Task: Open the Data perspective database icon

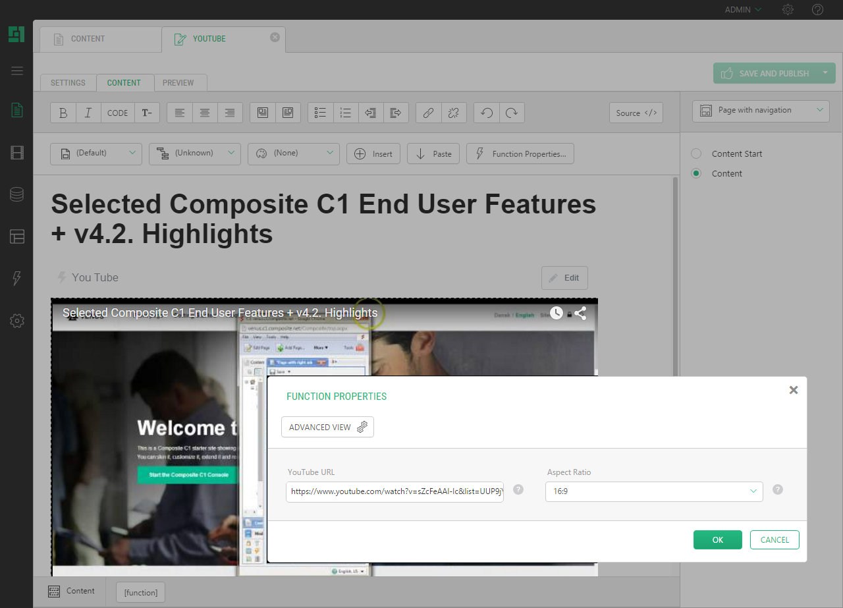Action: tap(17, 194)
